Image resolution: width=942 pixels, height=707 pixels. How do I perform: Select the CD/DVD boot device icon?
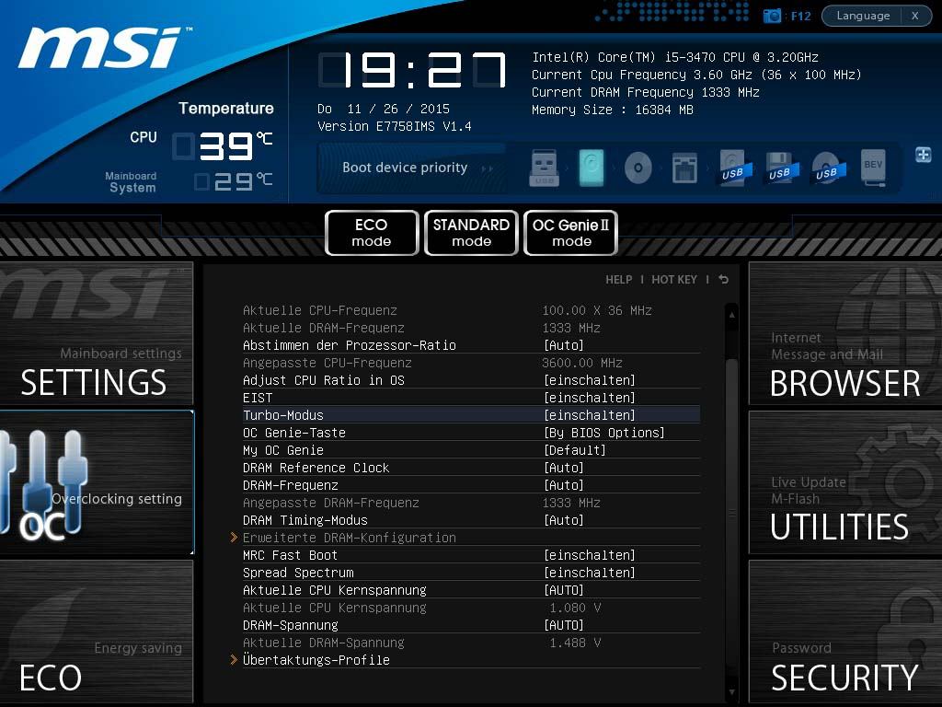[x=638, y=168]
